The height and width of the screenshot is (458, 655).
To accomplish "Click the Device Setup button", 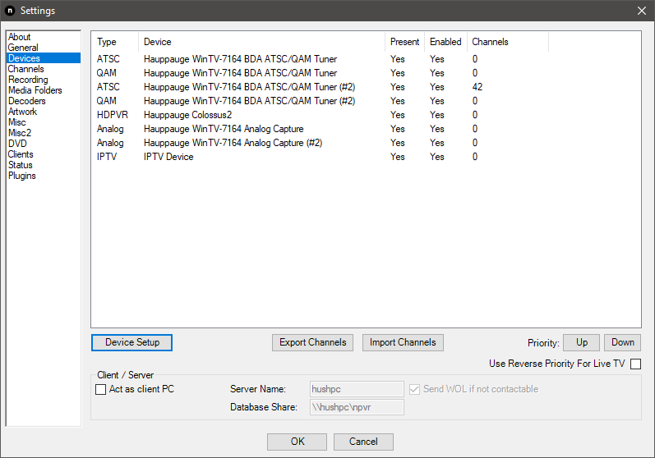I will click(131, 342).
